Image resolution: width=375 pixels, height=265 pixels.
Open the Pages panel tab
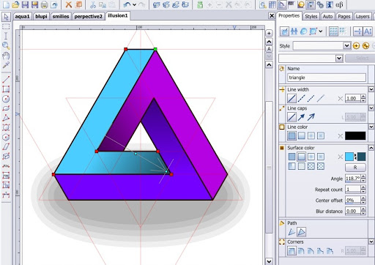[x=344, y=16]
